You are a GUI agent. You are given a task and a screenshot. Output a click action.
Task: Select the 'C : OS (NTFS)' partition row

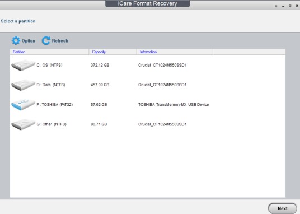(x=148, y=65)
